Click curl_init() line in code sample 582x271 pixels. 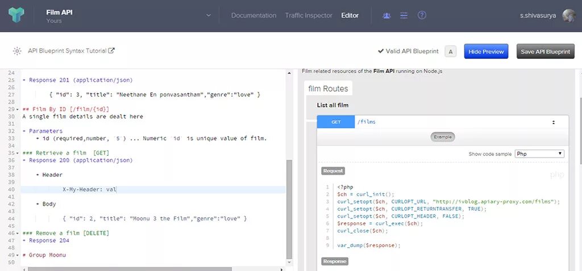pyautogui.click(x=366, y=194)
